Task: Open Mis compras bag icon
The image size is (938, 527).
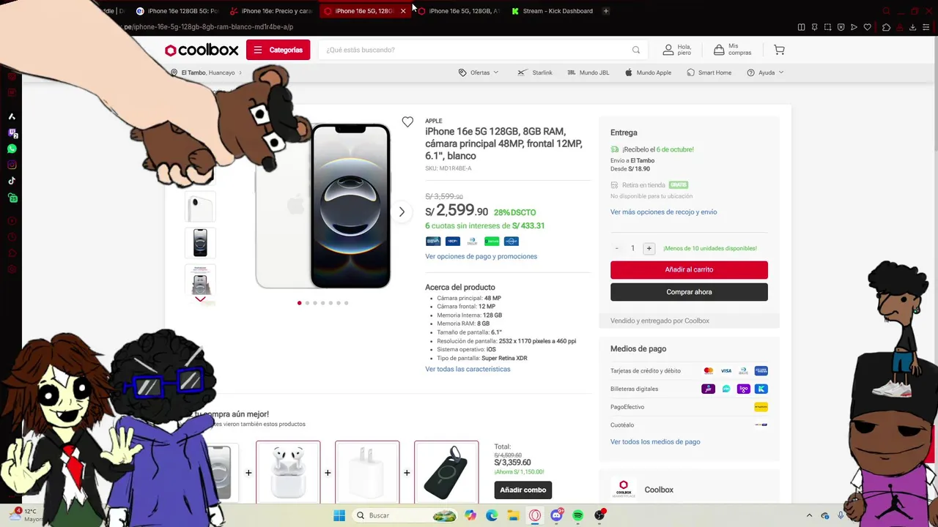Action: [719, 50]
